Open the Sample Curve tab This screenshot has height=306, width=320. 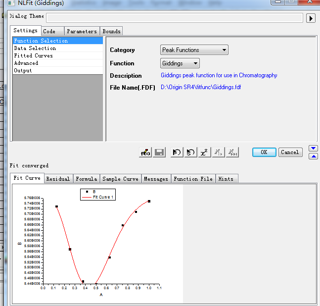click(120, 179)
